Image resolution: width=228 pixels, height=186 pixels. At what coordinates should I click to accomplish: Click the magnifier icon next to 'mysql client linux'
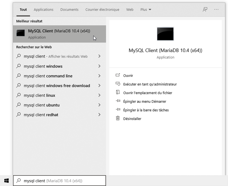coord(18,95)
